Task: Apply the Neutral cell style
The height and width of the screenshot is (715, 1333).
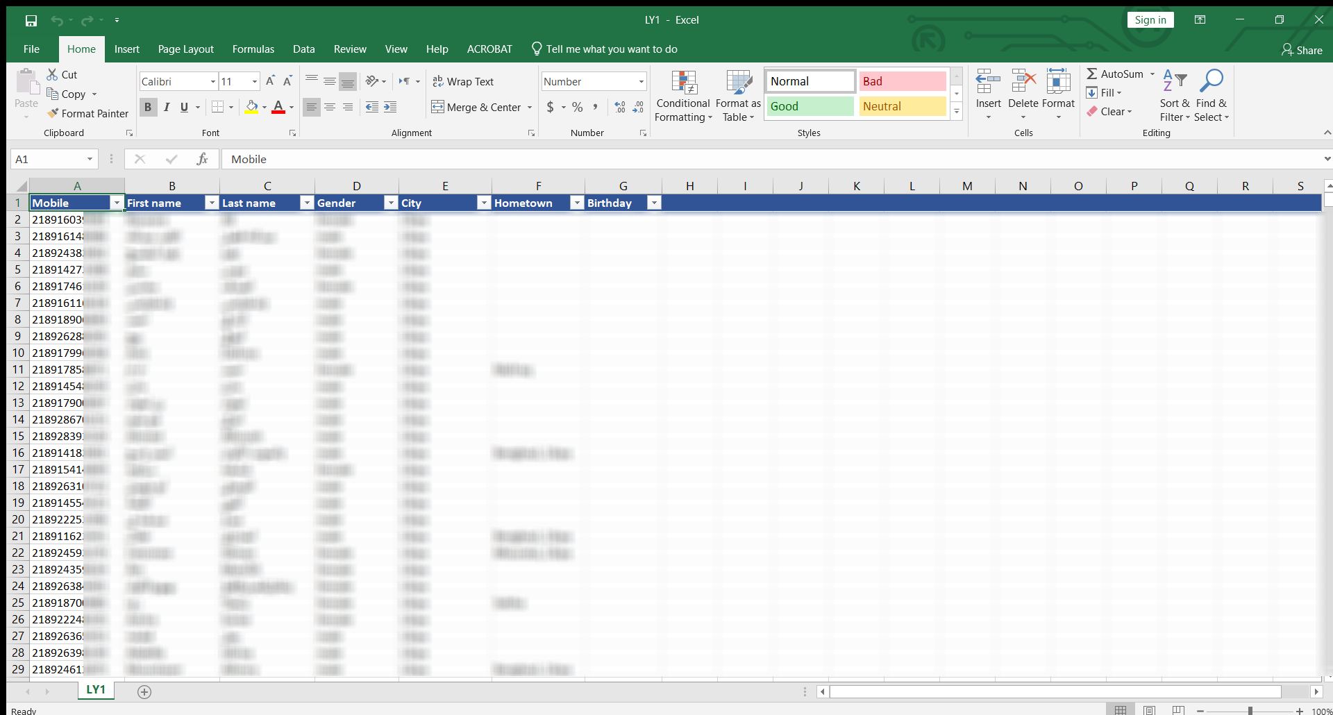Action: click(903, 106)
